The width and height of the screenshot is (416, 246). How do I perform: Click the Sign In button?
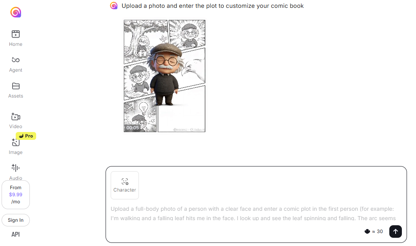[16, 220]
